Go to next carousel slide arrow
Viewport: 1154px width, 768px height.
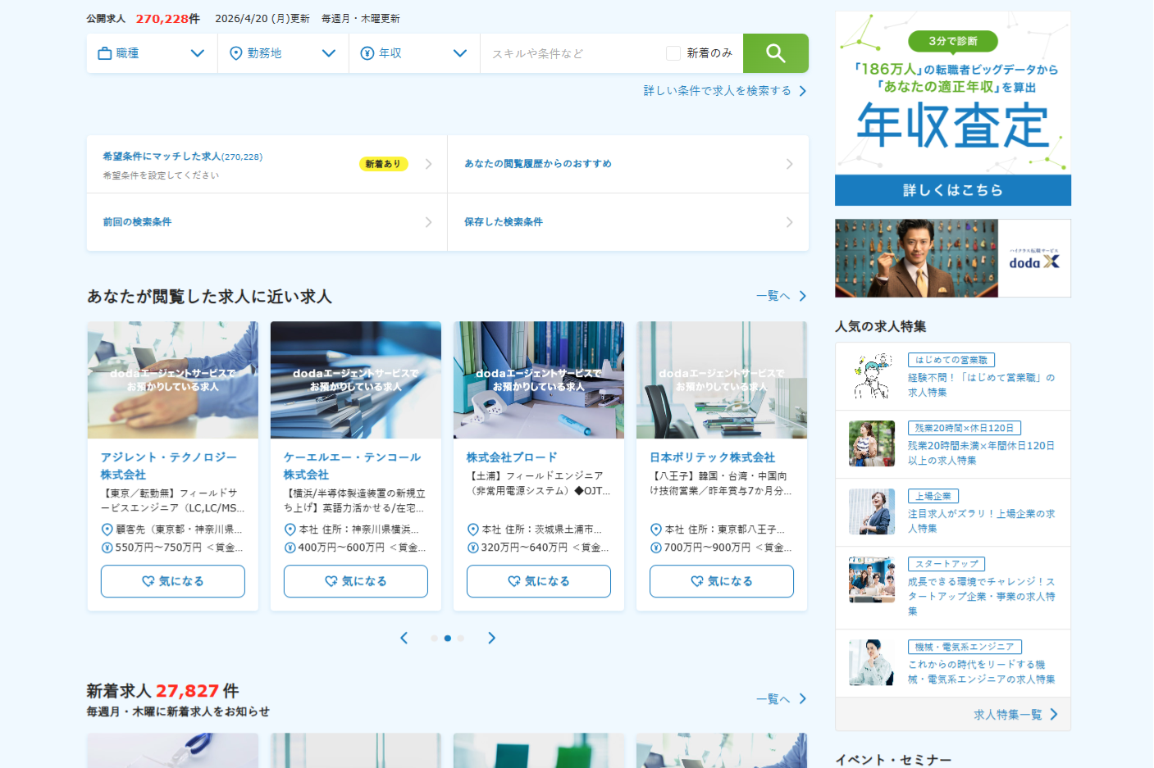click(x=491, y=638)
